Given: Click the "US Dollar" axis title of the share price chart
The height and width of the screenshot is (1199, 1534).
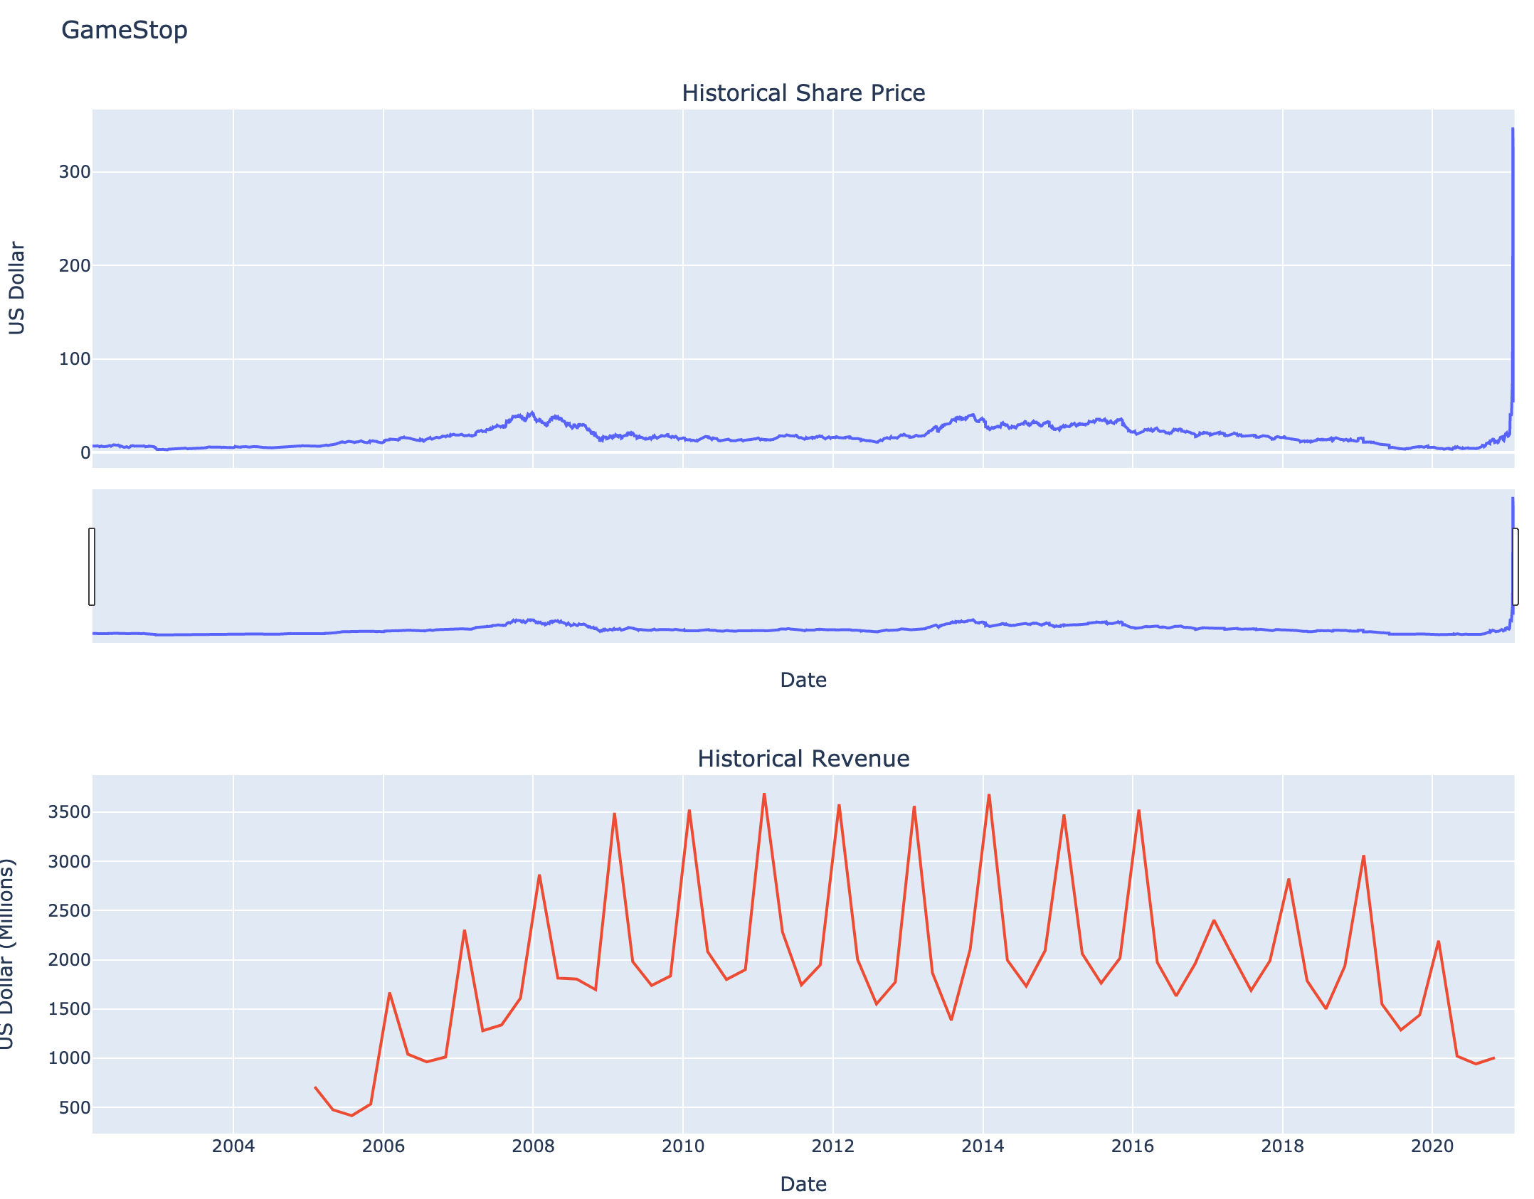Looking at the screenshot, I should click(17, 288).
